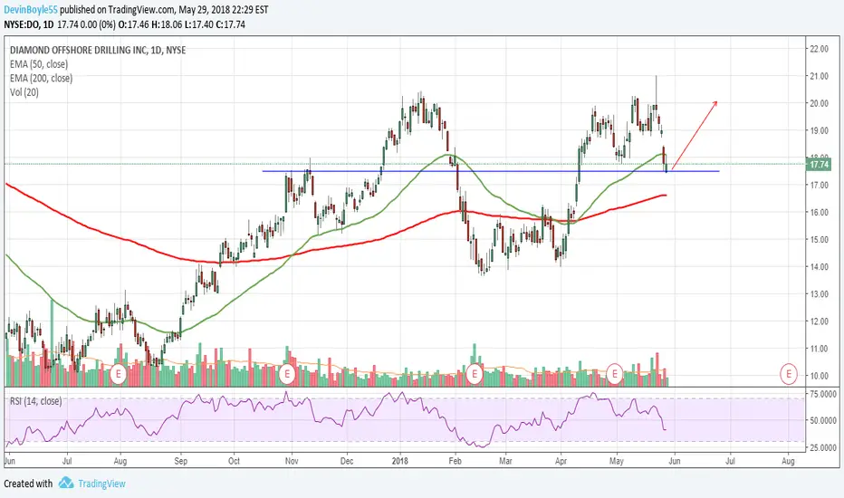Click the green 17.74 current price tag
This screenshot has height=498, width=844.
(818, 164)
